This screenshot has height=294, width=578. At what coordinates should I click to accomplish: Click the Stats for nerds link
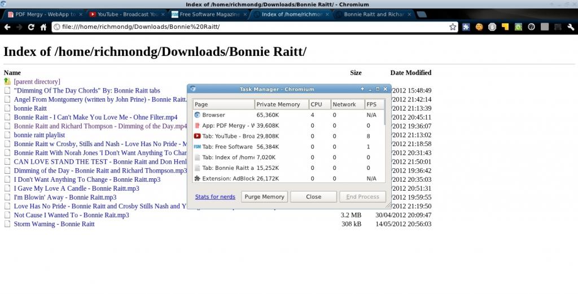[x=215, y=197]
